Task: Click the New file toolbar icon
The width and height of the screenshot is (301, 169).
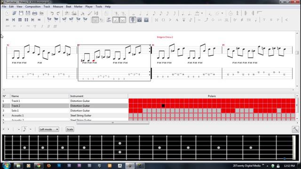Action: pyautogui.click(x=8, y=13)
